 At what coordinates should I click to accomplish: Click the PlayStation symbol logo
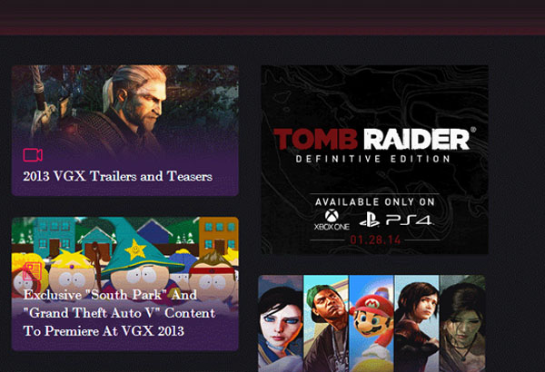click(370, 220)
